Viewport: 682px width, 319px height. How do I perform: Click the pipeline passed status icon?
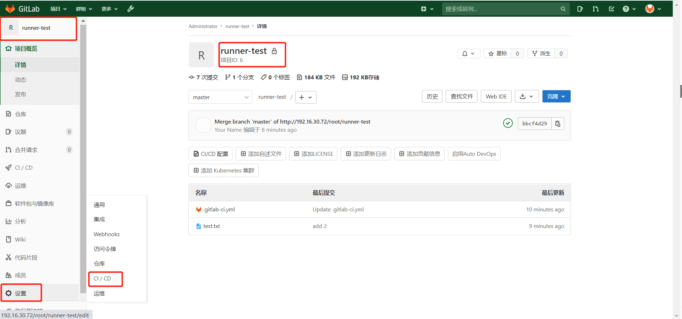[x=508, y=123]
